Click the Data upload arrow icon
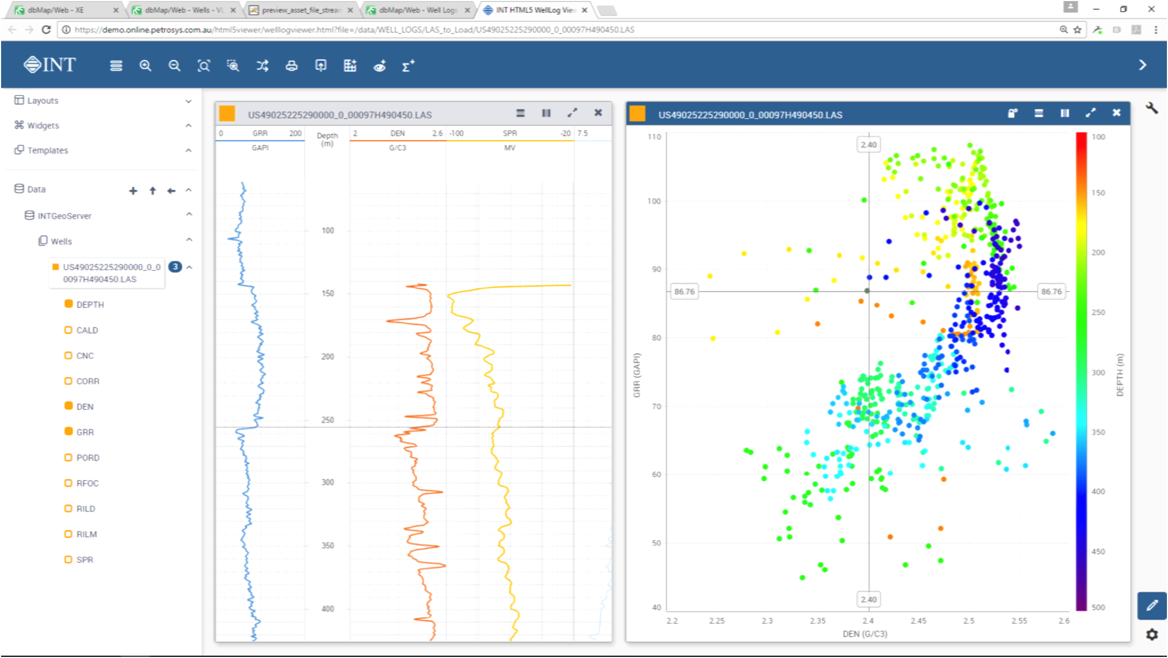This screenshot has width=1168, height=658. (x=153, y=191)
